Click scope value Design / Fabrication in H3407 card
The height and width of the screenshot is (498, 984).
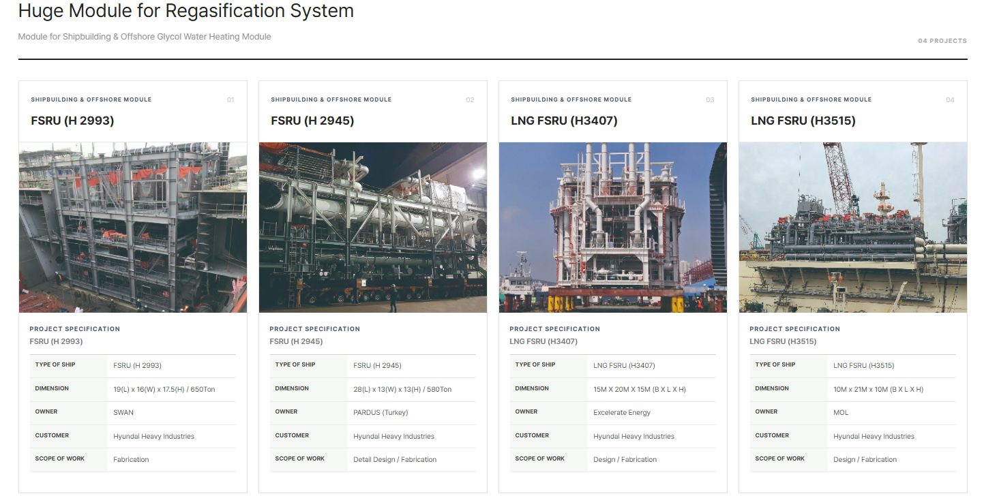click(x=625, y=460)
